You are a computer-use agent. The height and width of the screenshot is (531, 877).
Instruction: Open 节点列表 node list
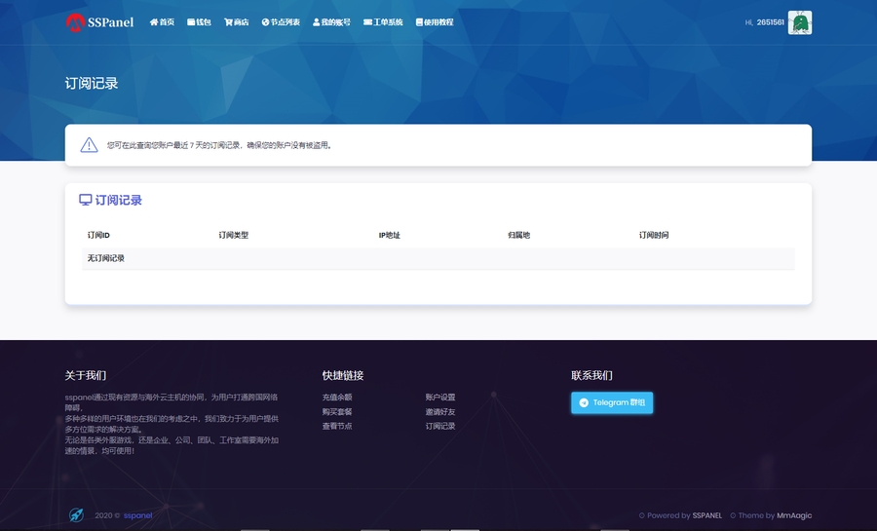[x=281, y=22]
